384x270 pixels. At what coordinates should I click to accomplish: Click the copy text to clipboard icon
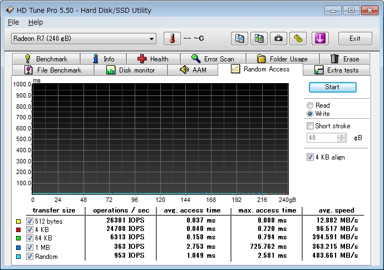click(239, 38)
